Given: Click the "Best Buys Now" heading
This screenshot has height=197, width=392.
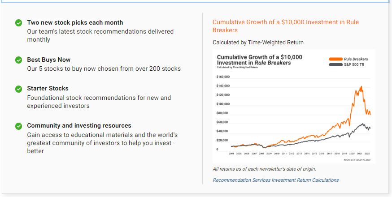Looking at the screenshot, I should pyautogui.click(x=48, y=60).
